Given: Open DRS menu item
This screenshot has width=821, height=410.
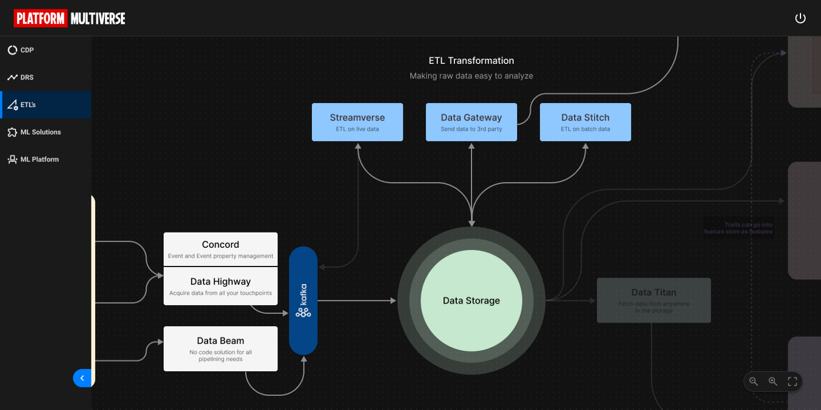Looking at the screenshot, I should click(46, 77).
